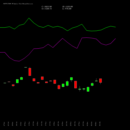
Task: Click the 14 Nov date label
Action: click(x=42, y=123)
